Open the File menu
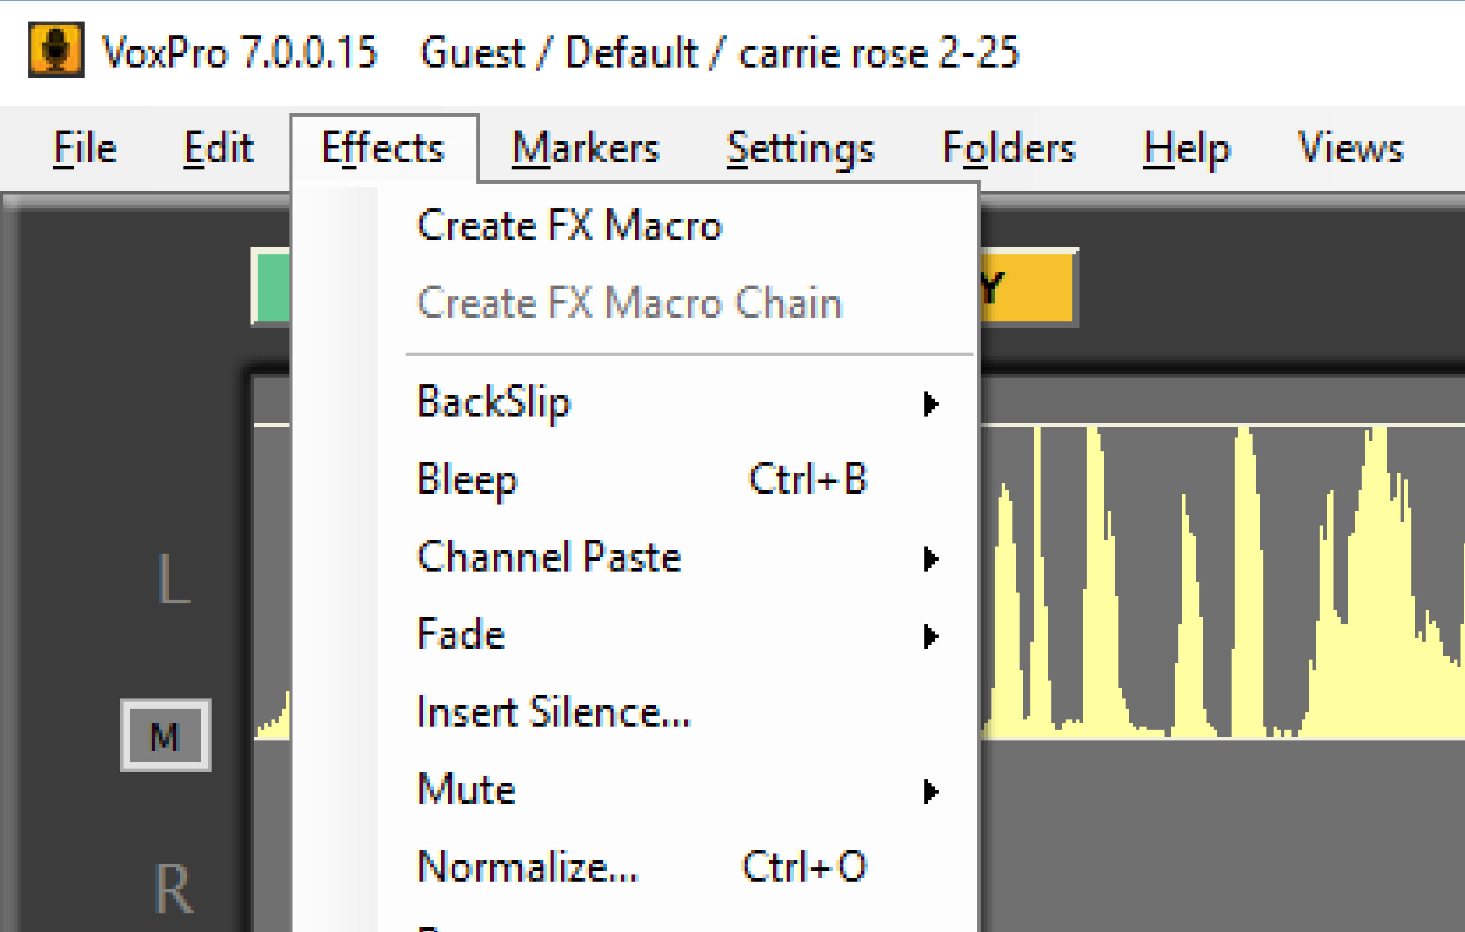The image size is (1465, 932). (84, 148)
